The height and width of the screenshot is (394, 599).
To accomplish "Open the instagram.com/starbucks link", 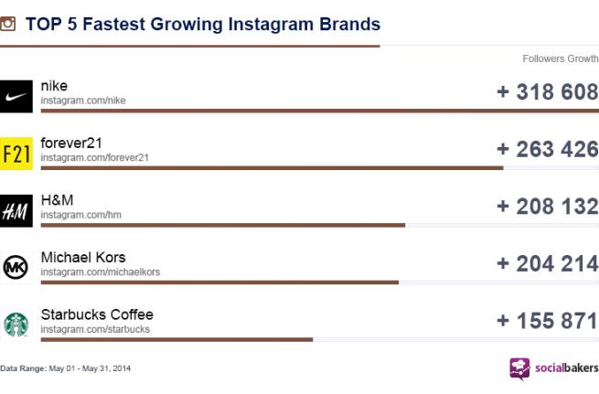I will coord(95,329).
